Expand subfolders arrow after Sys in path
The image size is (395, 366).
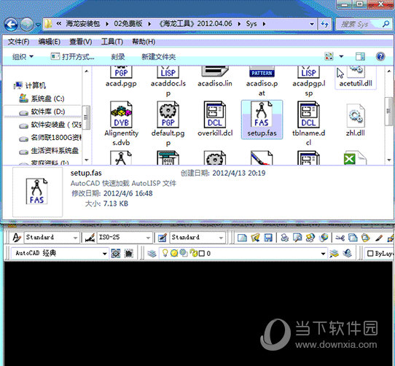point(264,24)
